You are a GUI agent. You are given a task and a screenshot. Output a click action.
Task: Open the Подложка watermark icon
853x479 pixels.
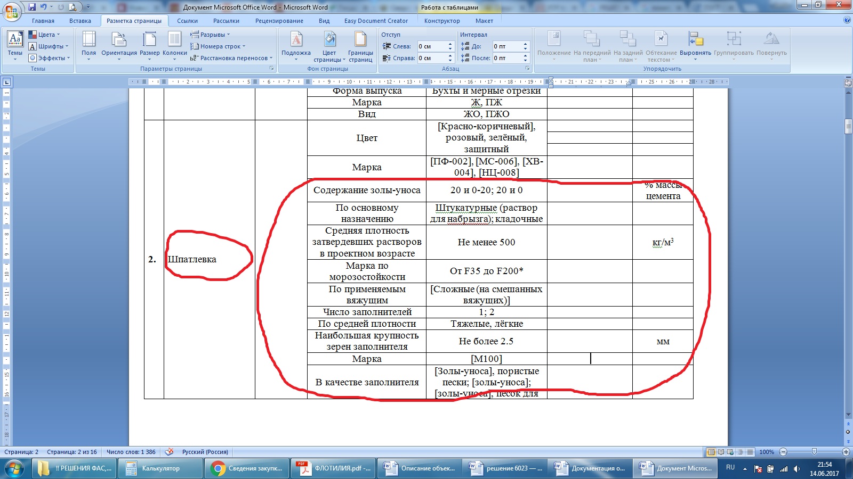pos(296,44)
